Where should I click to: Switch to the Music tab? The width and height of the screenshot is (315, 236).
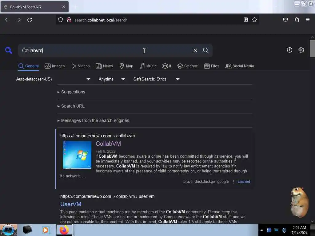tap(148, 66)
